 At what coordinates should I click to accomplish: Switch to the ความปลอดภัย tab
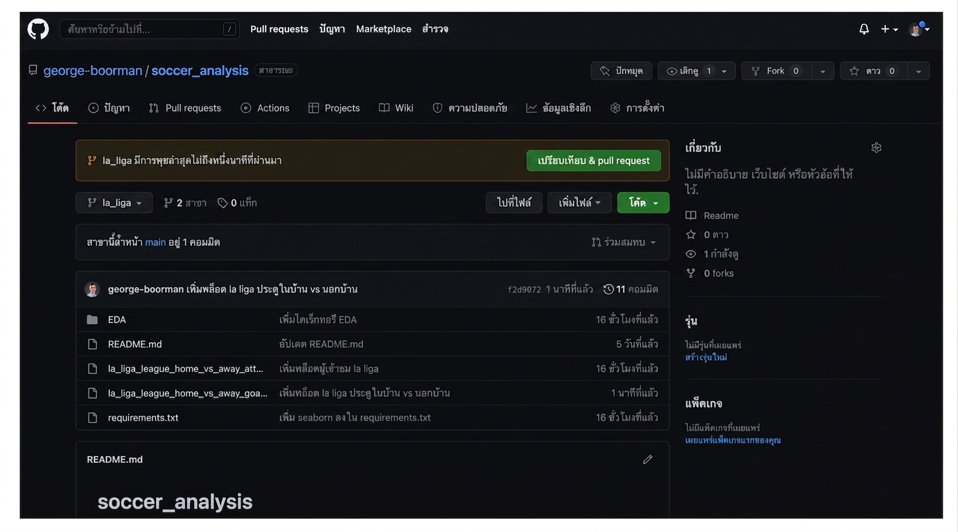(x=470, y=108)
